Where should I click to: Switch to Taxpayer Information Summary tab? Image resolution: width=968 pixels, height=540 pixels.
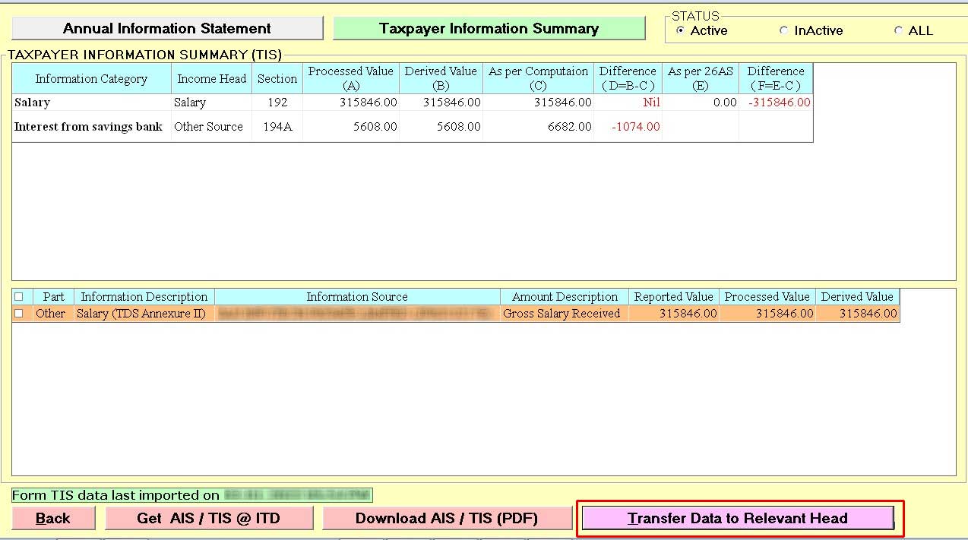coord(489,29)
